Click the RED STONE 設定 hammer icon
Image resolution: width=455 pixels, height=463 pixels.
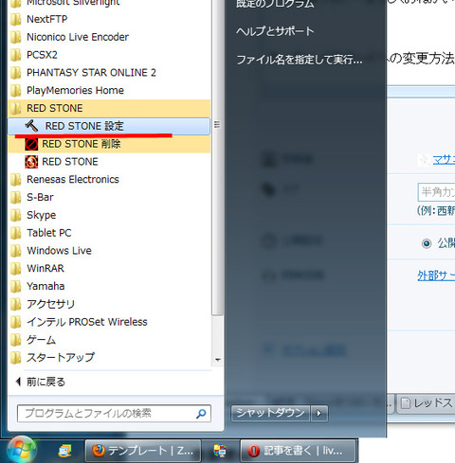31,126
